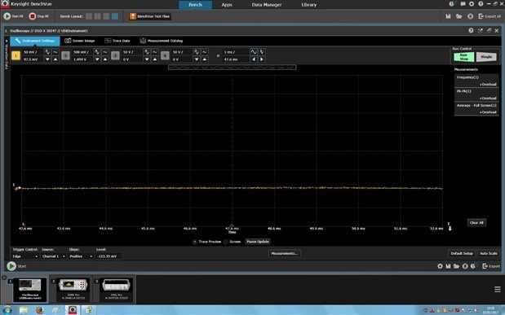Select the Trace Preview radio button
The image size is (505, 315).
(x=195, y=242)
